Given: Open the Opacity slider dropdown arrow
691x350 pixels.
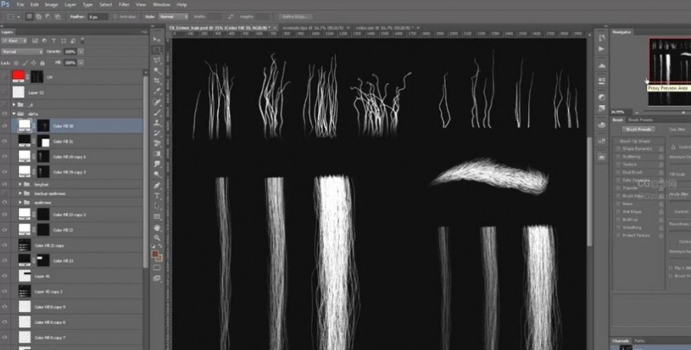Looking at the screenshot, I should tap(81, 51).
